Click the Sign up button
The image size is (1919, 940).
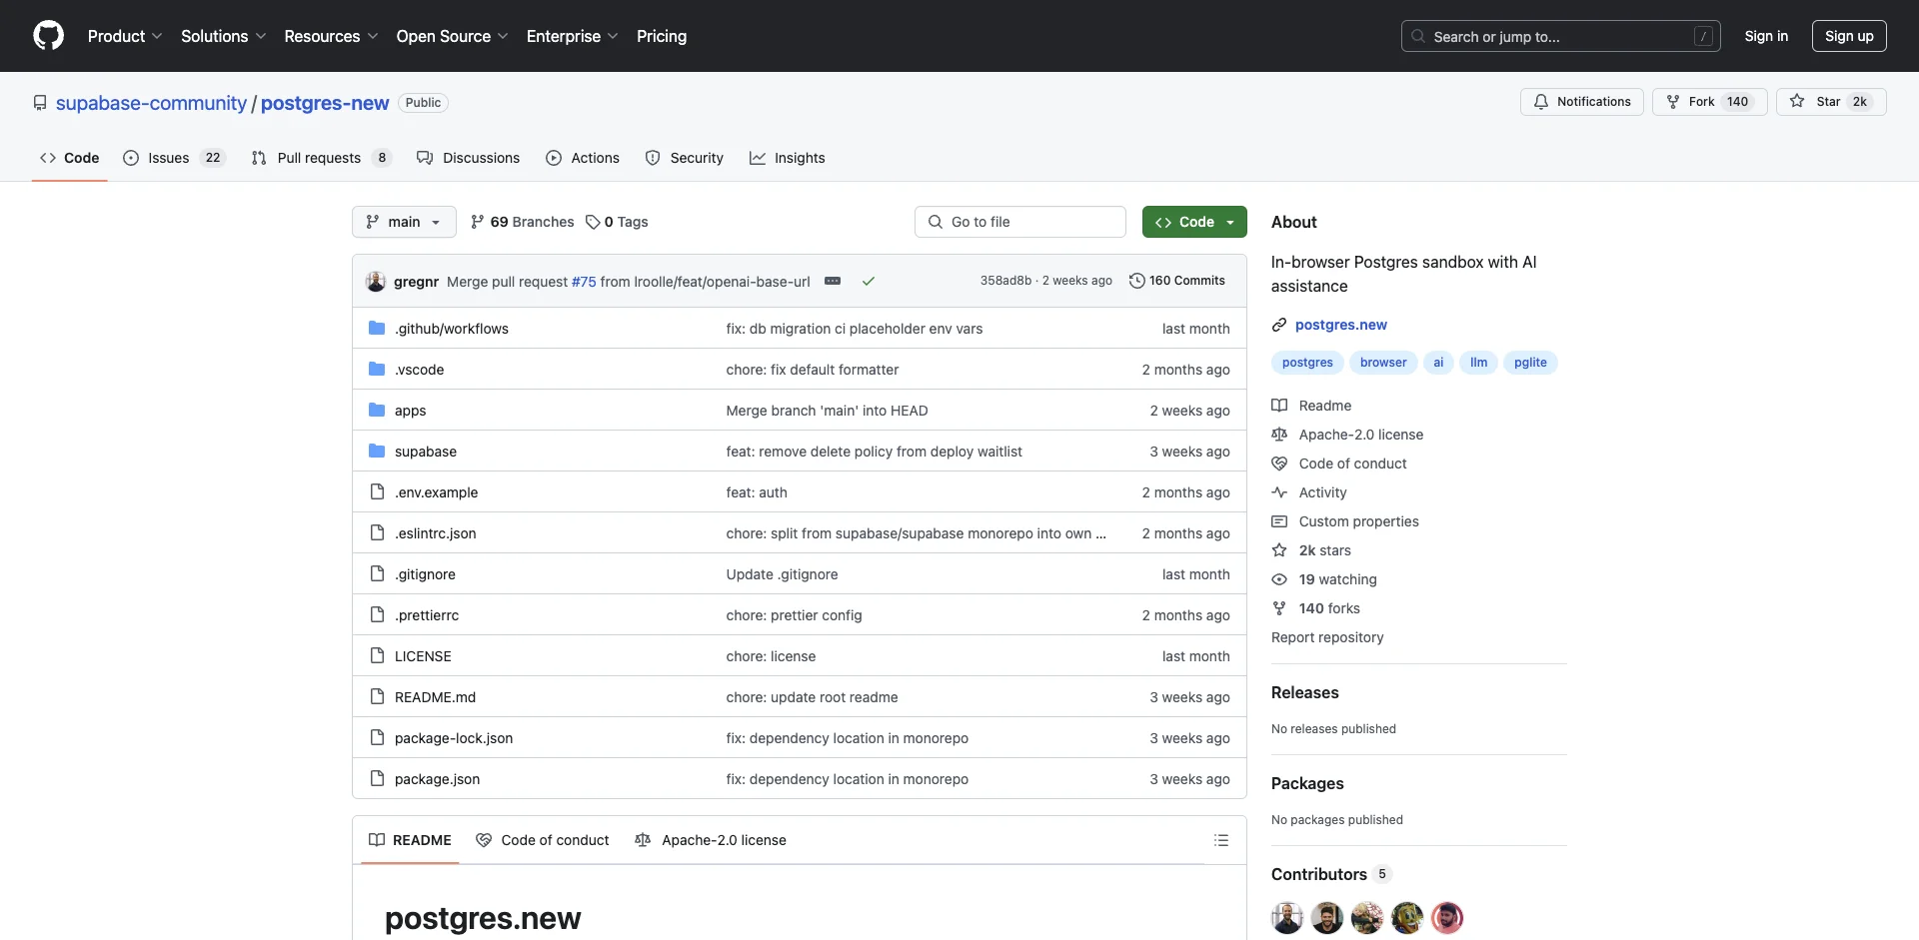(1849, 36)
